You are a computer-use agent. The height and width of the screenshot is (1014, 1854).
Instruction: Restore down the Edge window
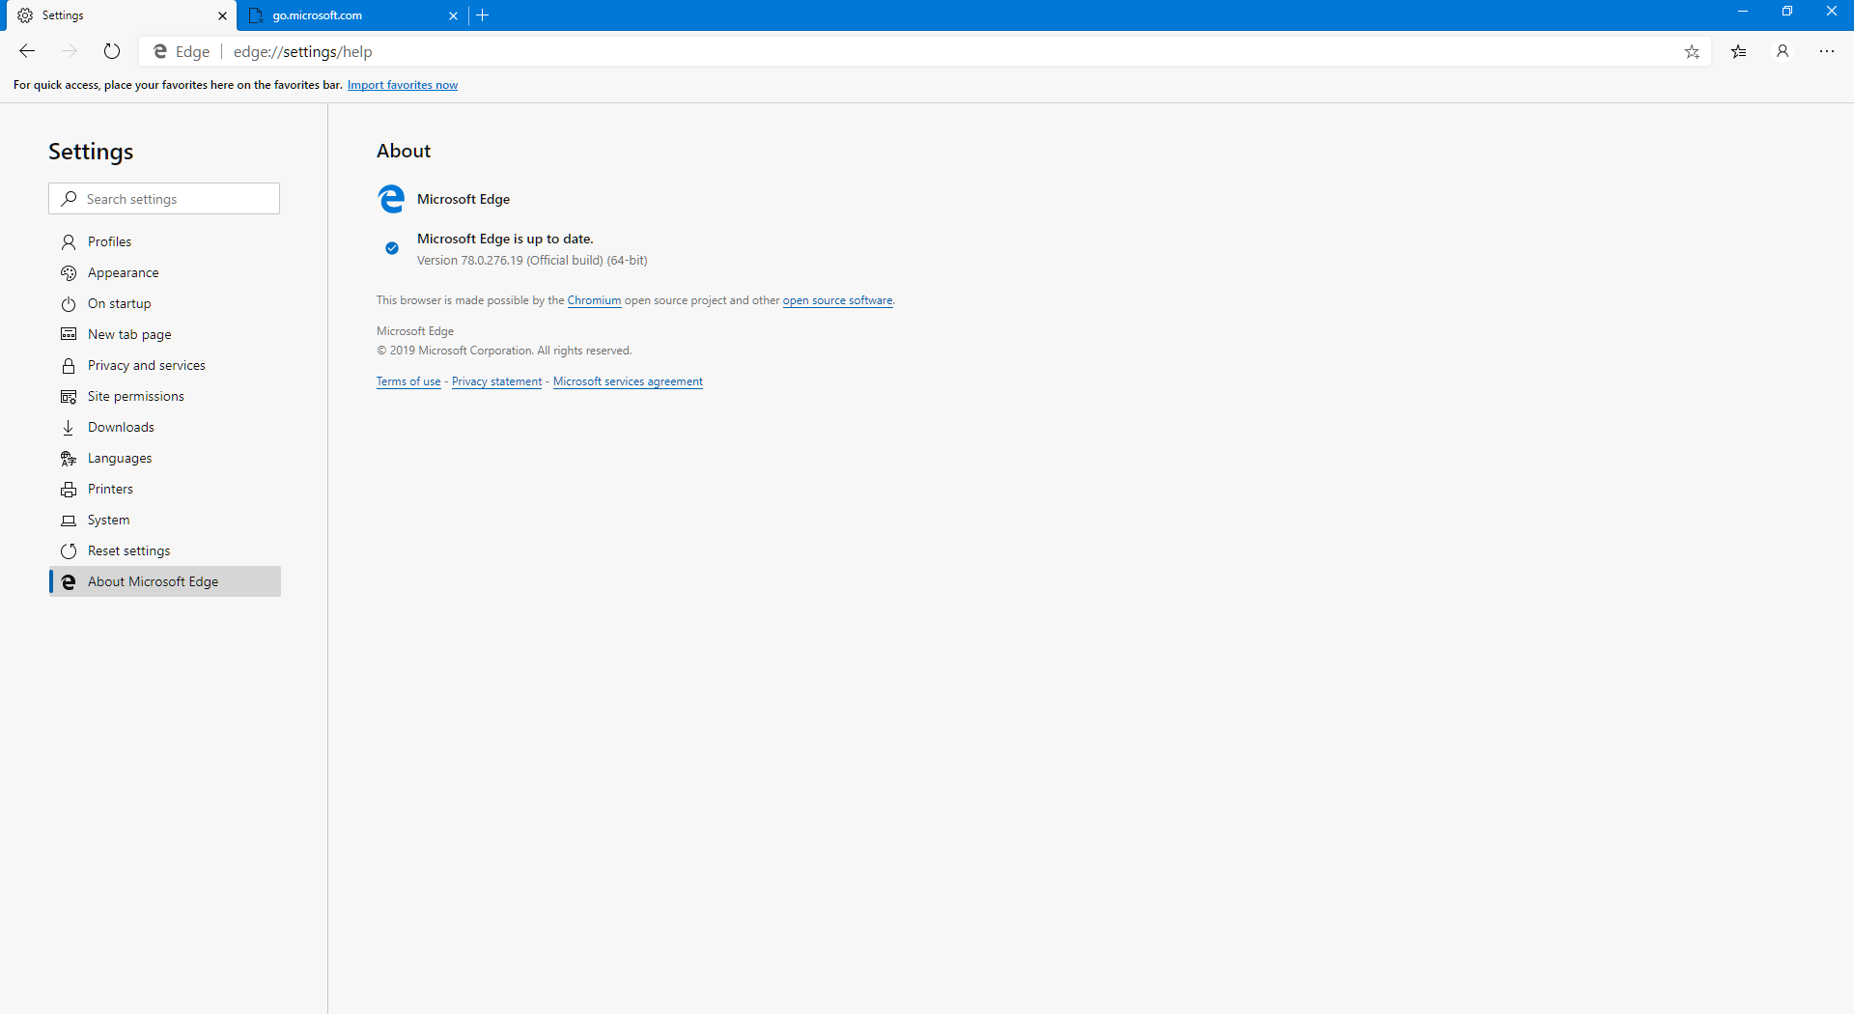(1787, 12)
